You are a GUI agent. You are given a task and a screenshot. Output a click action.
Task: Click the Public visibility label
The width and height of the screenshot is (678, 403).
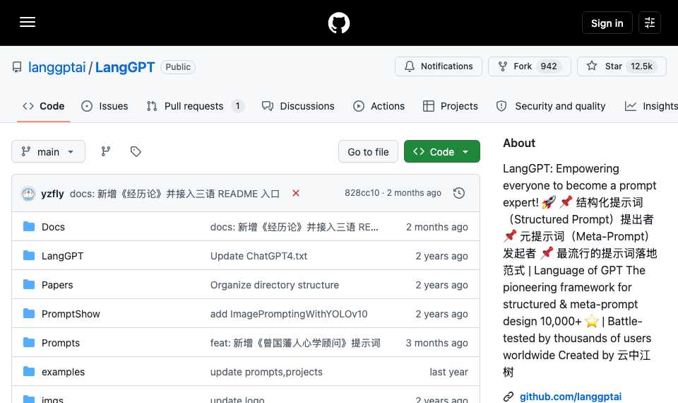click(178, 67)
